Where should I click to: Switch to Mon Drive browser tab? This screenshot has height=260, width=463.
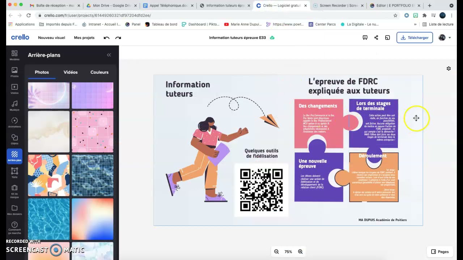coord(111,5)
